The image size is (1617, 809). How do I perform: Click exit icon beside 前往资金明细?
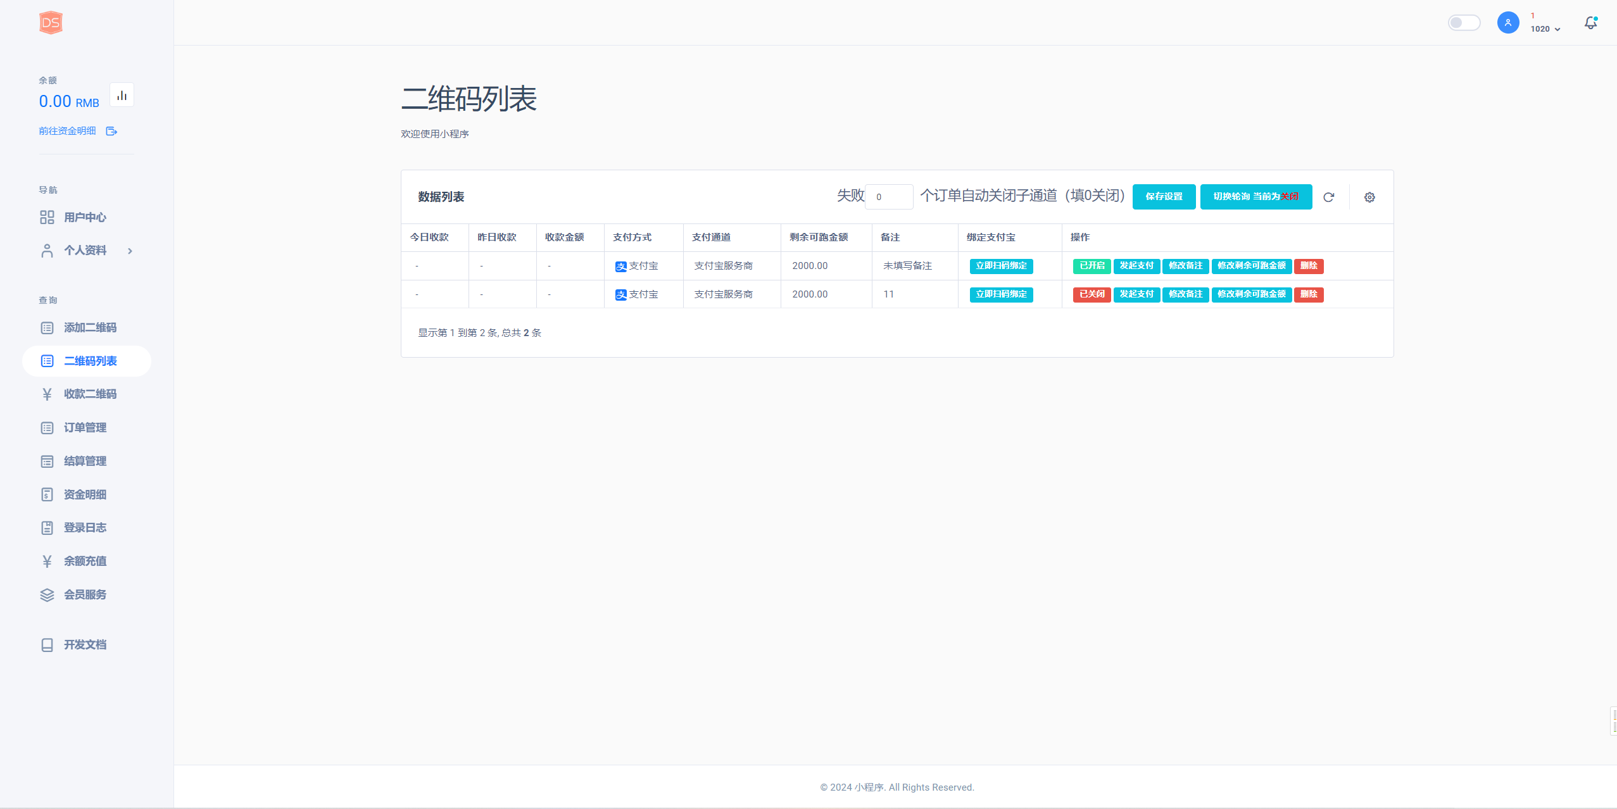[x=111, y=131]
